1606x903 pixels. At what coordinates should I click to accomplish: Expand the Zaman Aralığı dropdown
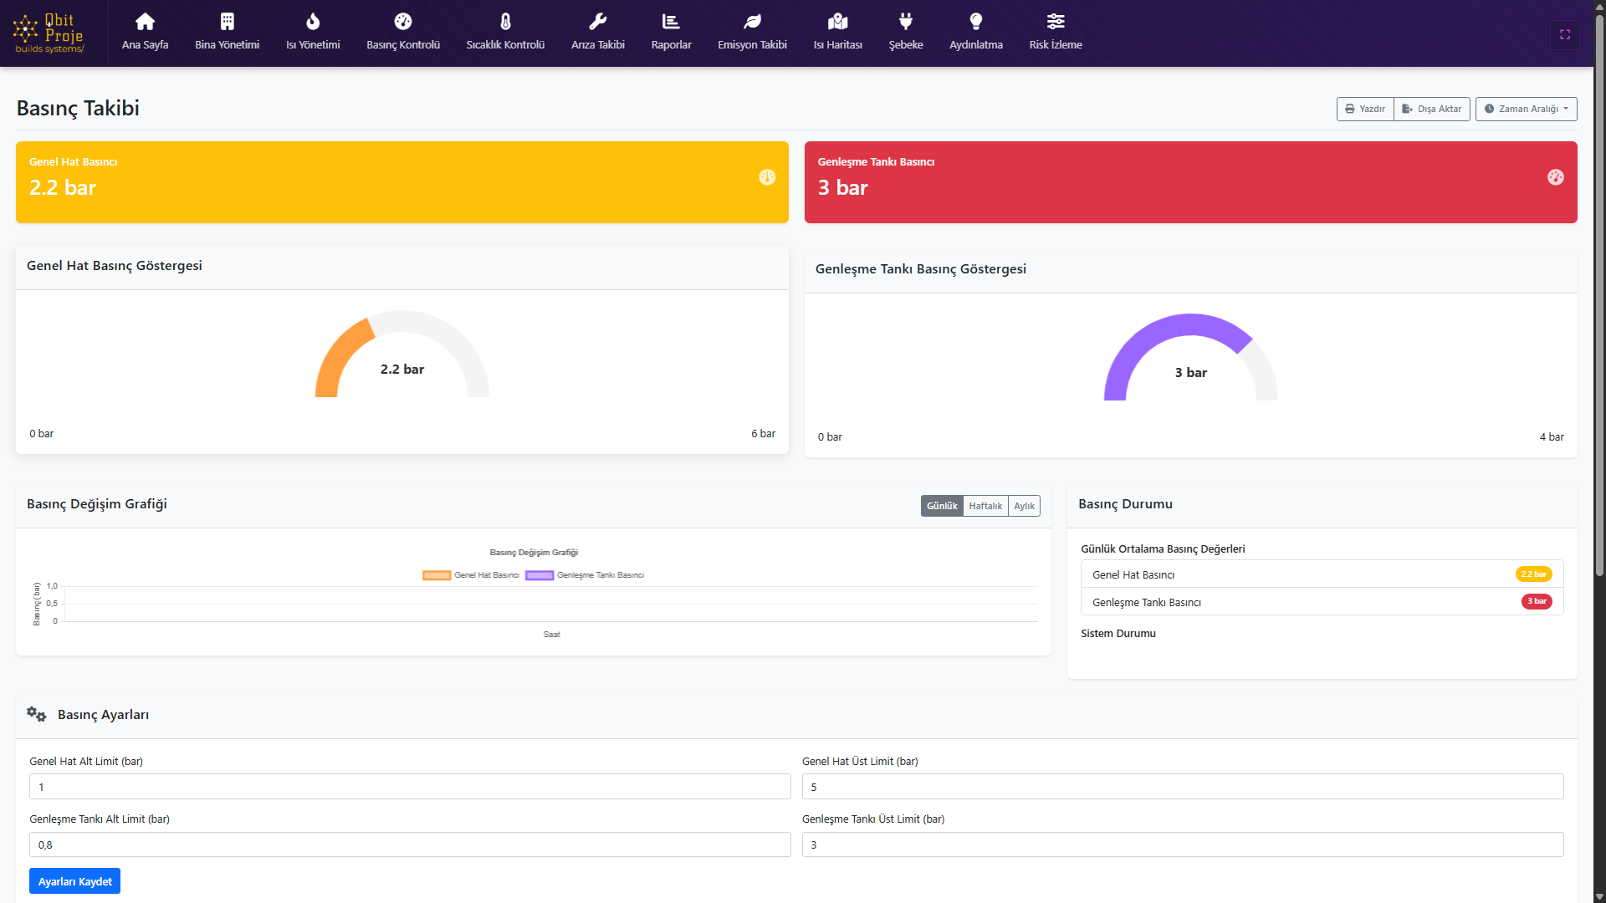pyautogui.click(x=1526, y=109)
